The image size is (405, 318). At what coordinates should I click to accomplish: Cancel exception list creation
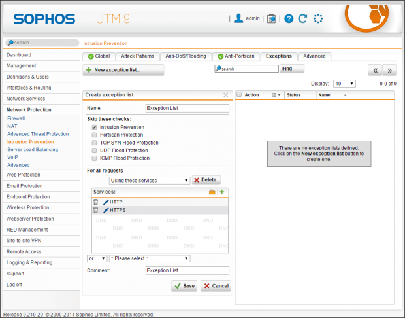[x=216, y=286]
